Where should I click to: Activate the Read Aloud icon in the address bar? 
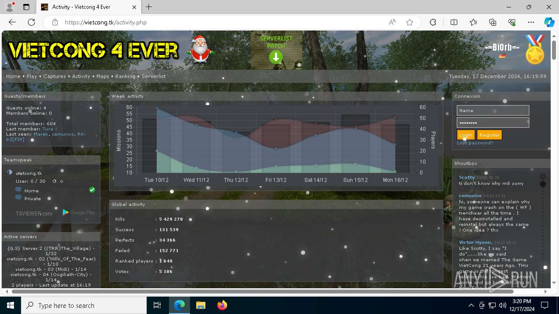pos(392,22)
